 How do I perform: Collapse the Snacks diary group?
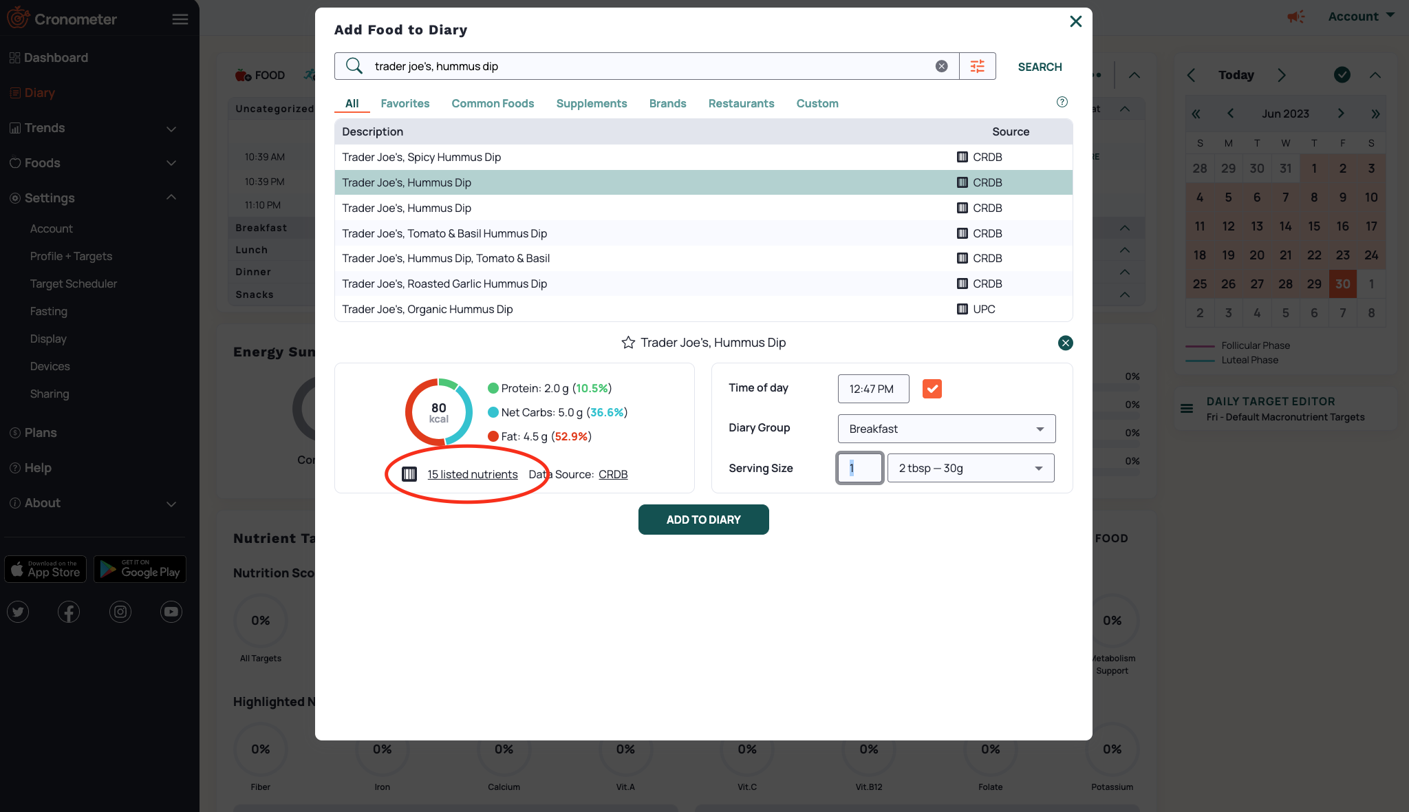click(x=1124, y=295)
